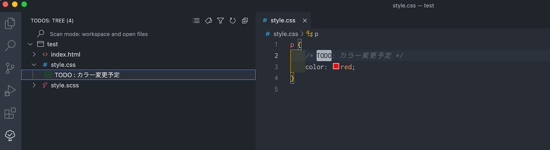Click line number 2 in the gutter
The width and height of the screenshot is (550, 150).
pyautogui.click(x=276, y=56)
